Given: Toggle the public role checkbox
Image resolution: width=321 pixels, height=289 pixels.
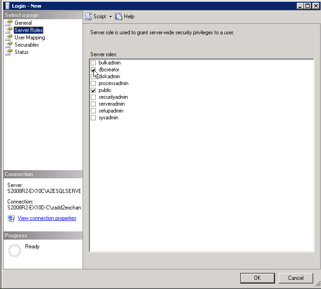Looking at the screenshot, I should click(93, 91).
